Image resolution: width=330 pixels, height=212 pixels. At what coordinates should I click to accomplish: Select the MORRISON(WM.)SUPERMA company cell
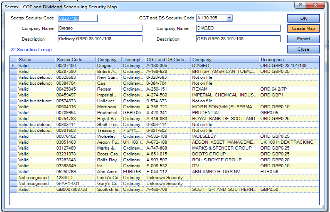point(225,107)
